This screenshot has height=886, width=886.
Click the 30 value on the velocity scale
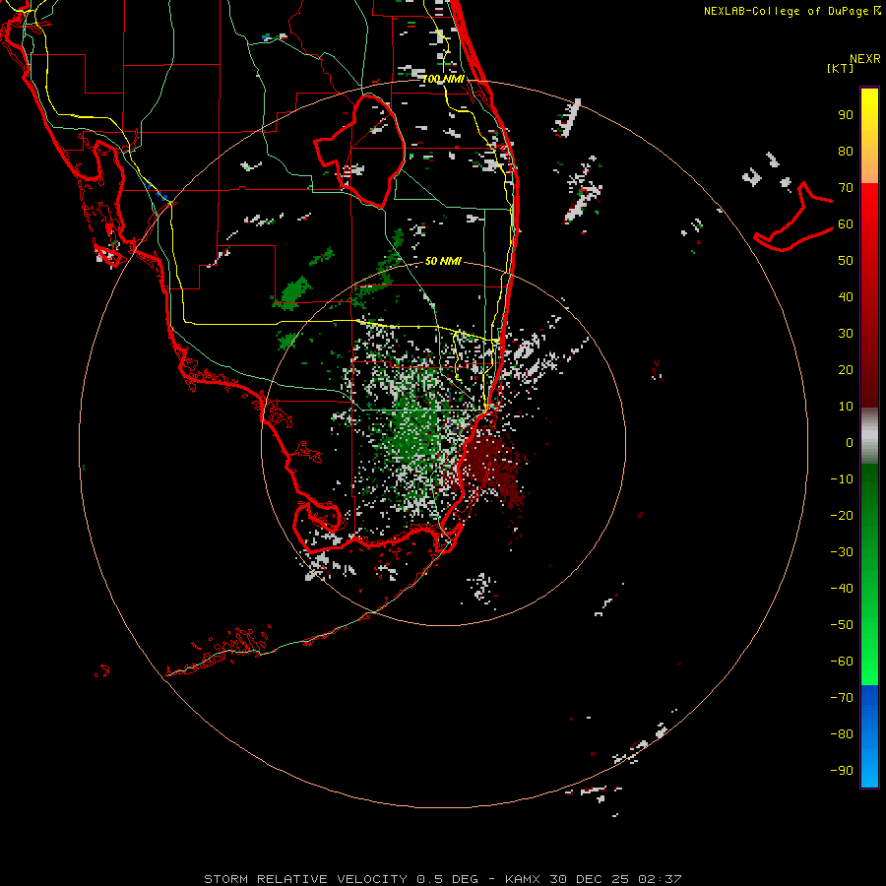(846, 334)
